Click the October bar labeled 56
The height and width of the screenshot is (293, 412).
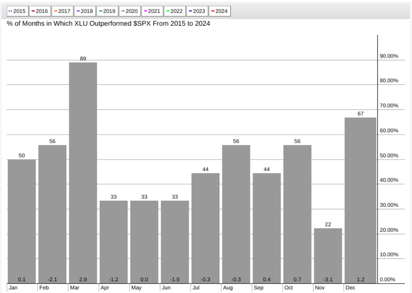[x=297, y=214]
